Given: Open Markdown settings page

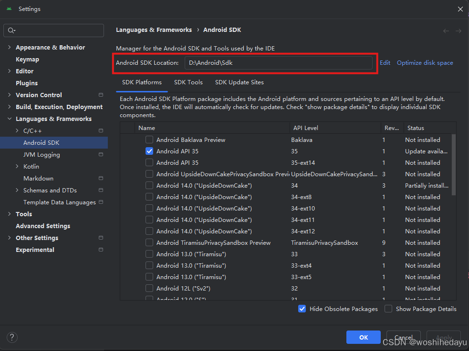Looking at the screenshot, I should [38, 178].
